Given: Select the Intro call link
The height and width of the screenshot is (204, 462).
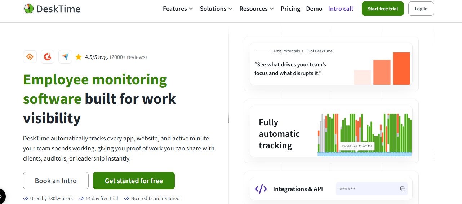Looking at the screenshot, I should click(x=341, y=9).
